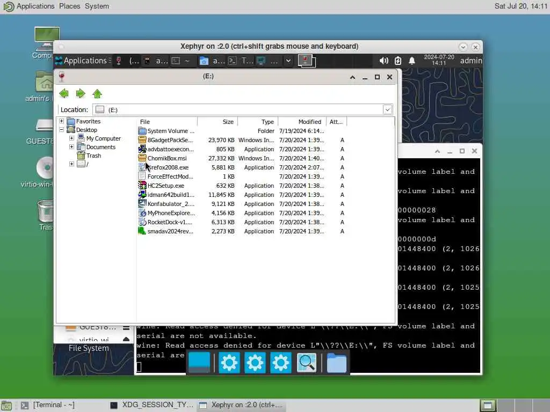Select the RocketDock-v1.... file icon
The height and width of the screenshot is (412, 550).
click(x=142, y=222)
